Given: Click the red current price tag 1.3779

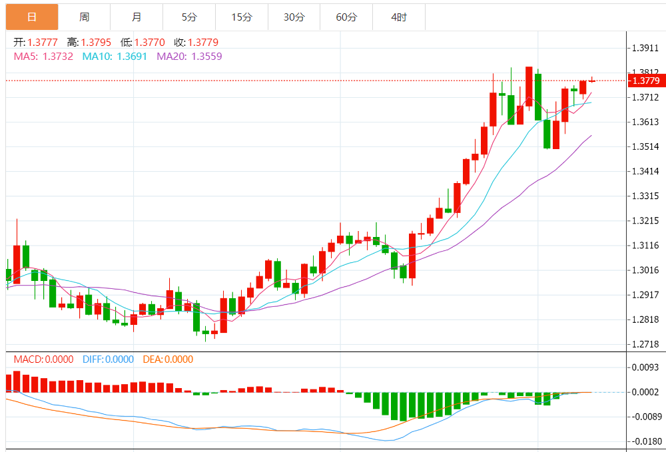Looking at the screenshot, I should click(x=647, y=81).
